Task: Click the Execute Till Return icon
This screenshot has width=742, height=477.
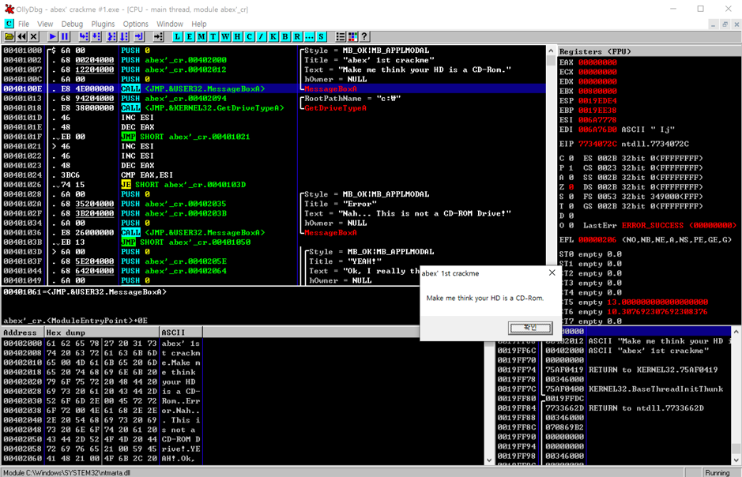Action: 138,36
